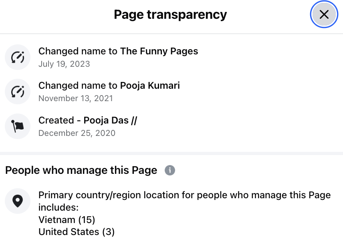343x243 pixels.
Task: Click the Changed name to Pooja Kumari entry
Action: [109, 86]
